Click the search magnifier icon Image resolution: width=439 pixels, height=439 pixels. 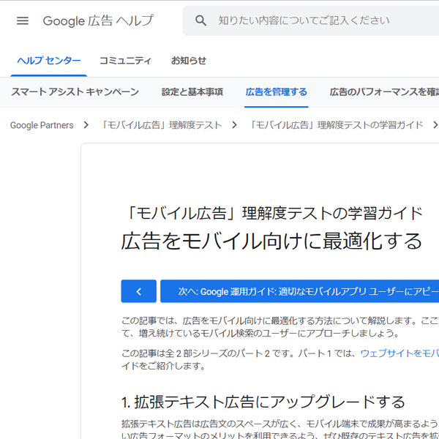coord(200,20)
